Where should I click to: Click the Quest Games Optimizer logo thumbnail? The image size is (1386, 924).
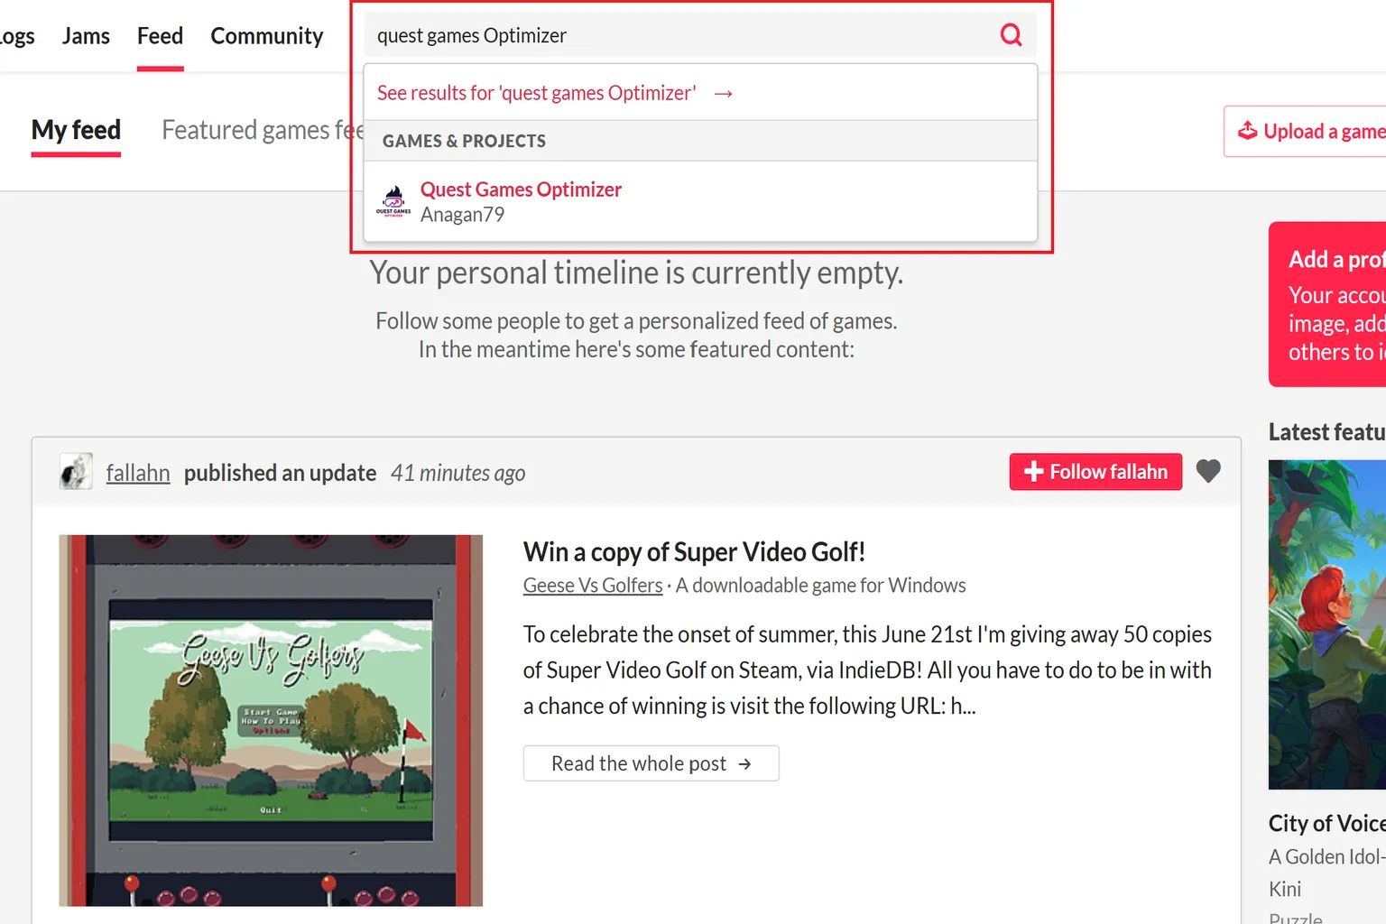[393, 201]
